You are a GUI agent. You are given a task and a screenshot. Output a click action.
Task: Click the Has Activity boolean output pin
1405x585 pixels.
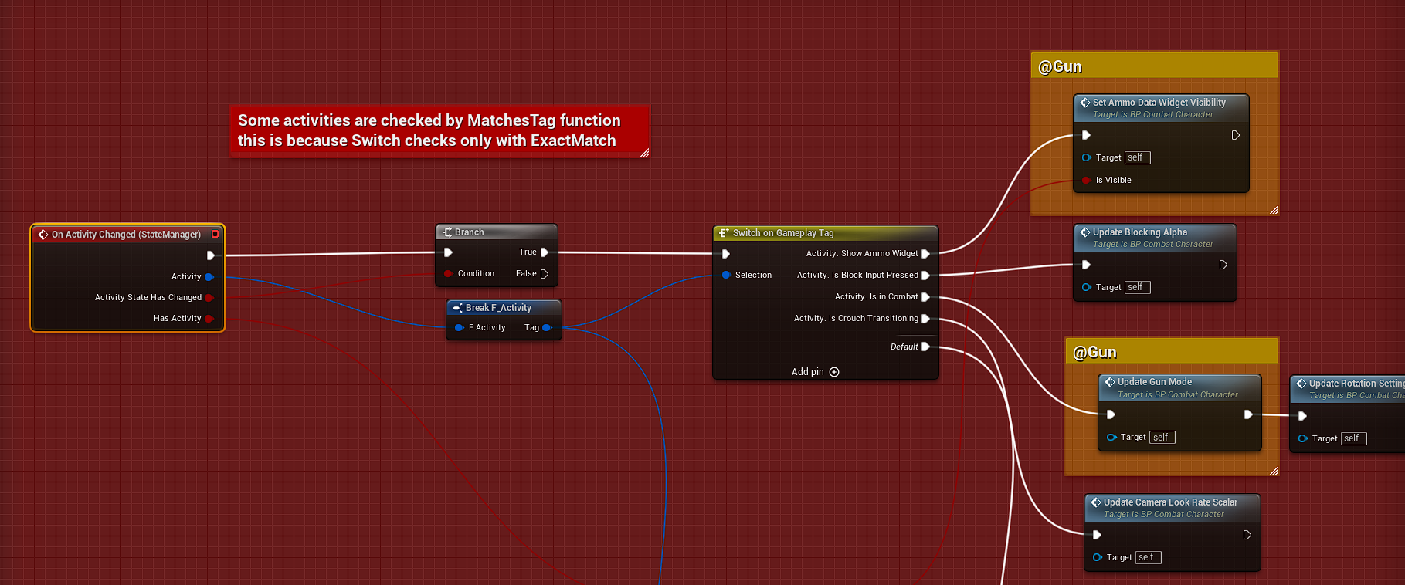[x=209, y=318]
